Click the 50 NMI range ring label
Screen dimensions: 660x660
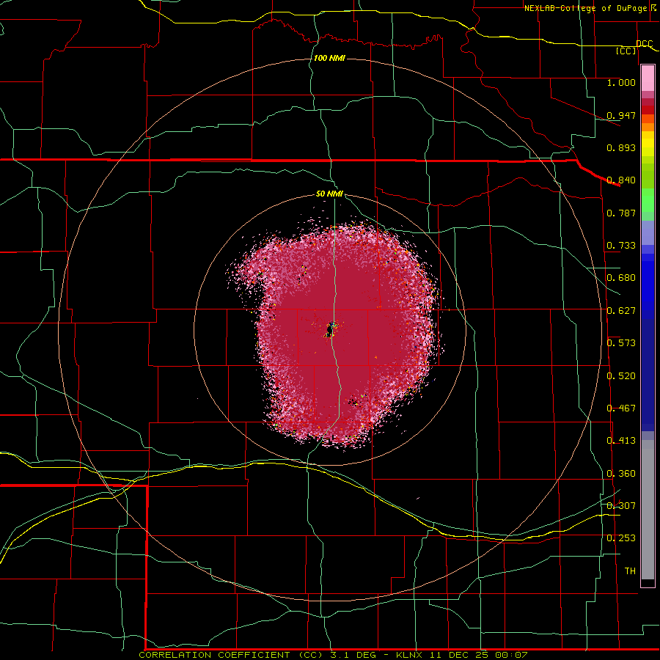(x=329, y=194)
